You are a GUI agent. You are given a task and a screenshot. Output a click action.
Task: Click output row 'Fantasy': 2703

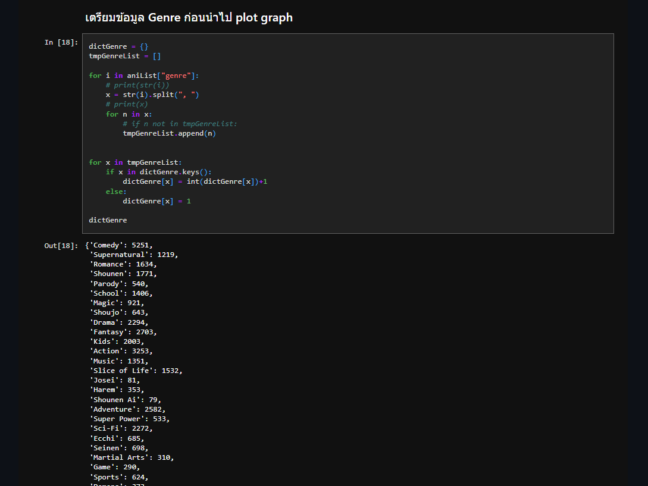[123, 332]
